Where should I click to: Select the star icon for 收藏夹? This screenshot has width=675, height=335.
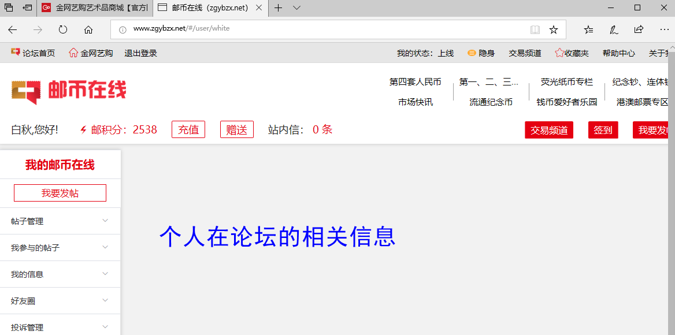click(558, 53)
